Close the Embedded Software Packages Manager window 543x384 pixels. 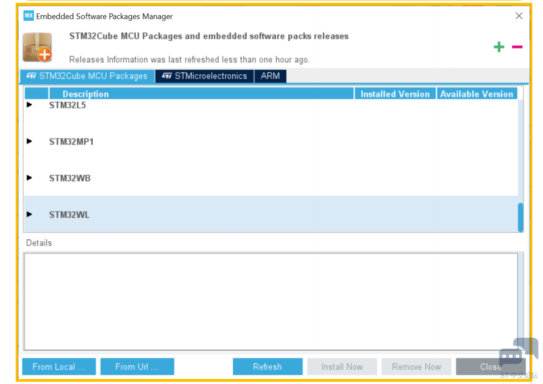tap(518, 16)
